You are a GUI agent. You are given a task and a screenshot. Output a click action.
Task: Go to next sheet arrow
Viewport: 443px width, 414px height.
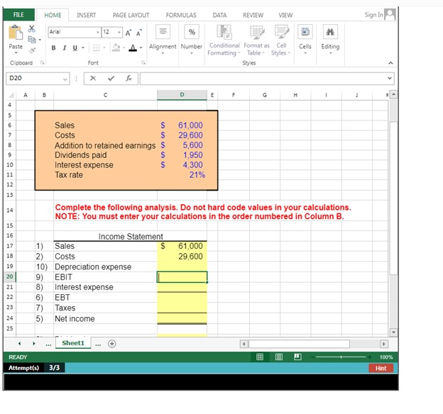point(34,343)
